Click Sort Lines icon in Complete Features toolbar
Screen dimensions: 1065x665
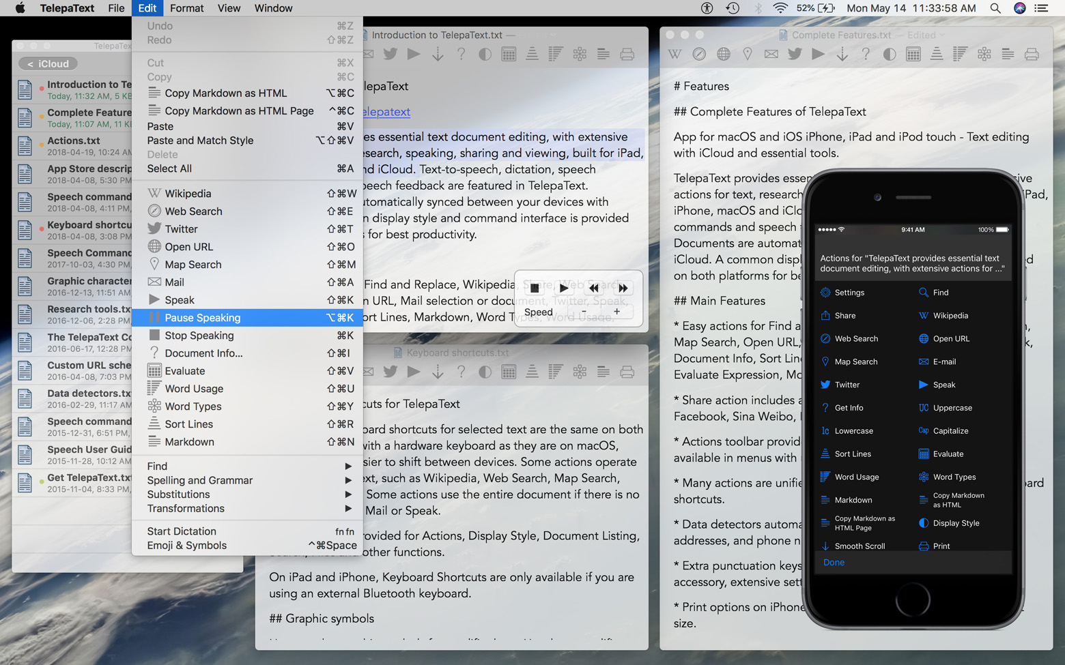937,54
